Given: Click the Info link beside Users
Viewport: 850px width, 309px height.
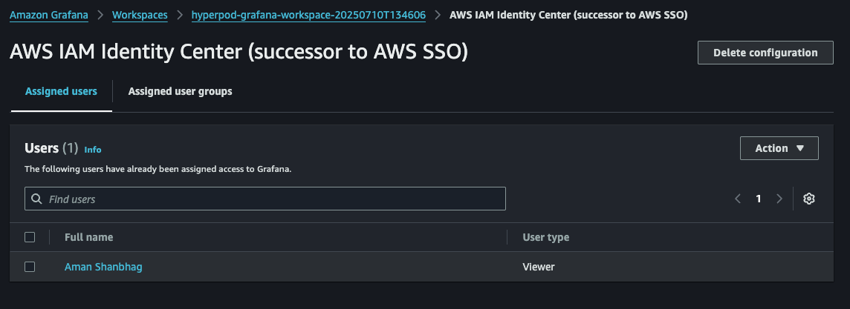Looking at the screenshot, I should tap(93, 150).
